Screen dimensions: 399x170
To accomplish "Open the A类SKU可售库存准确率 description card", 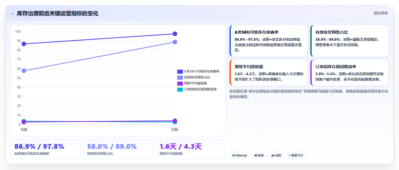I will point(269,41).
